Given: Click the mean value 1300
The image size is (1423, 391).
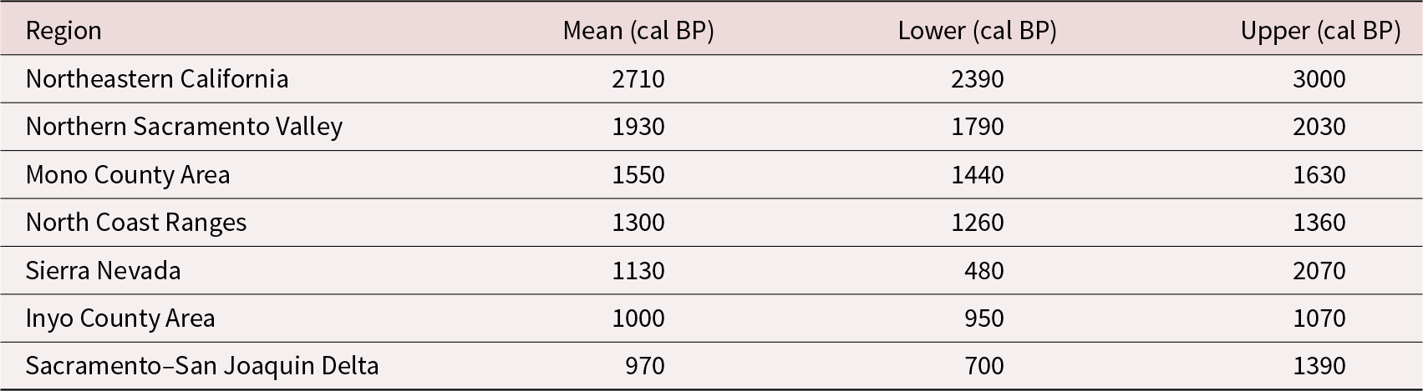Looking at the screenshot, I should pyautogui.click(x=638, y=223).
